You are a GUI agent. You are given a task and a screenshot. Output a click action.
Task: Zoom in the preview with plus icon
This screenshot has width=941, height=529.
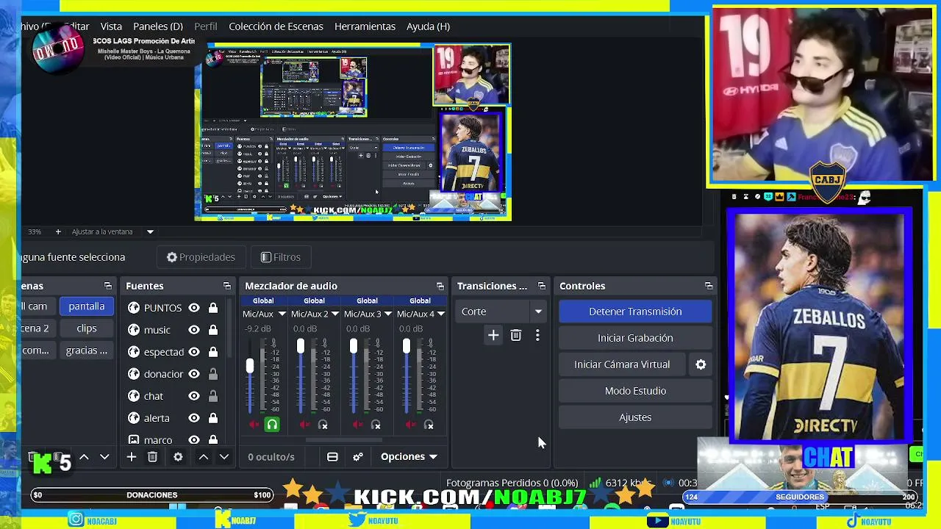click(58, 231)
